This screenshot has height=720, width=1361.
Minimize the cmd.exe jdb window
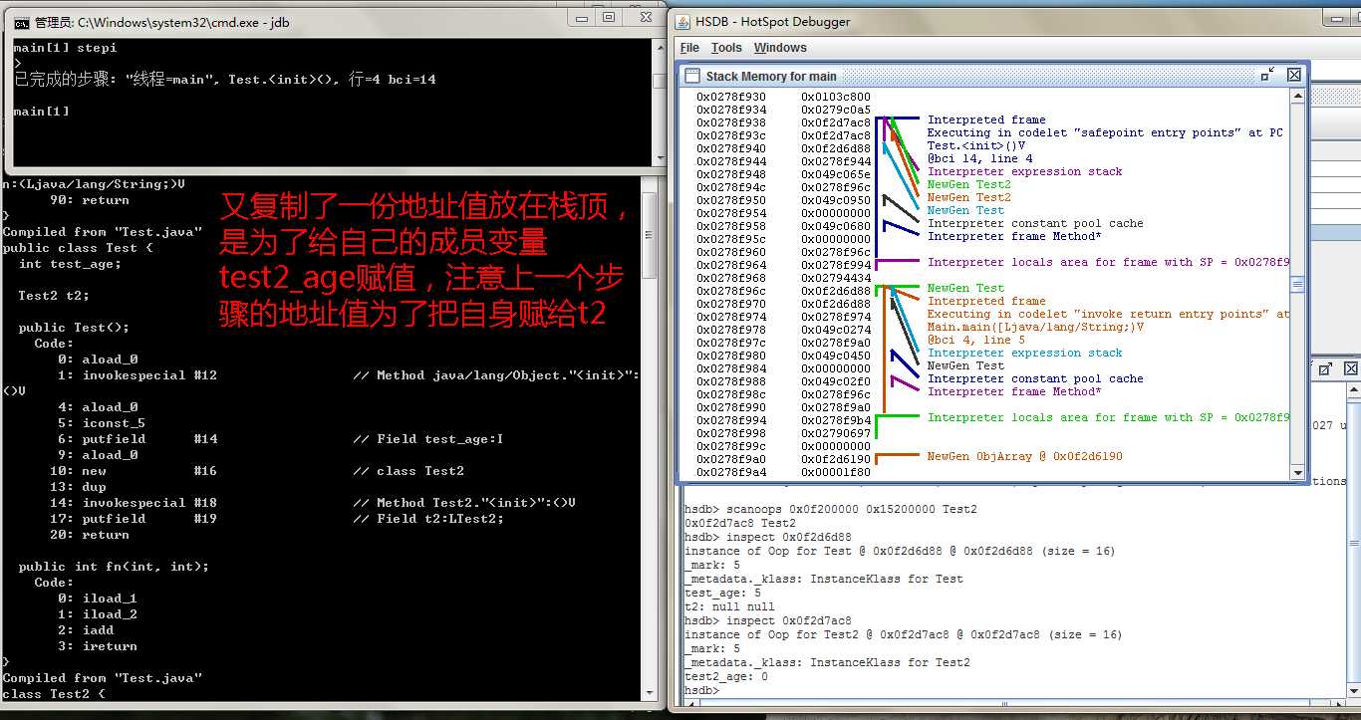(x=584, y=17)
